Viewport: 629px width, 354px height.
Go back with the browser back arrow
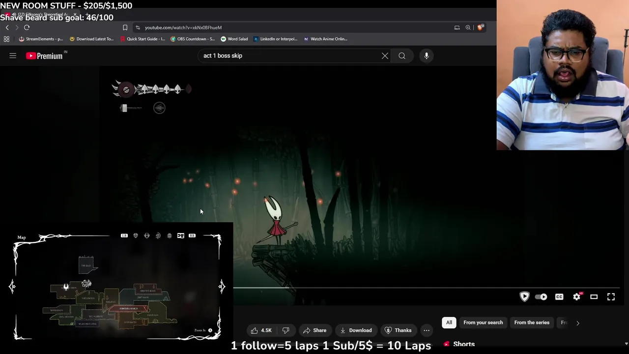7,28
